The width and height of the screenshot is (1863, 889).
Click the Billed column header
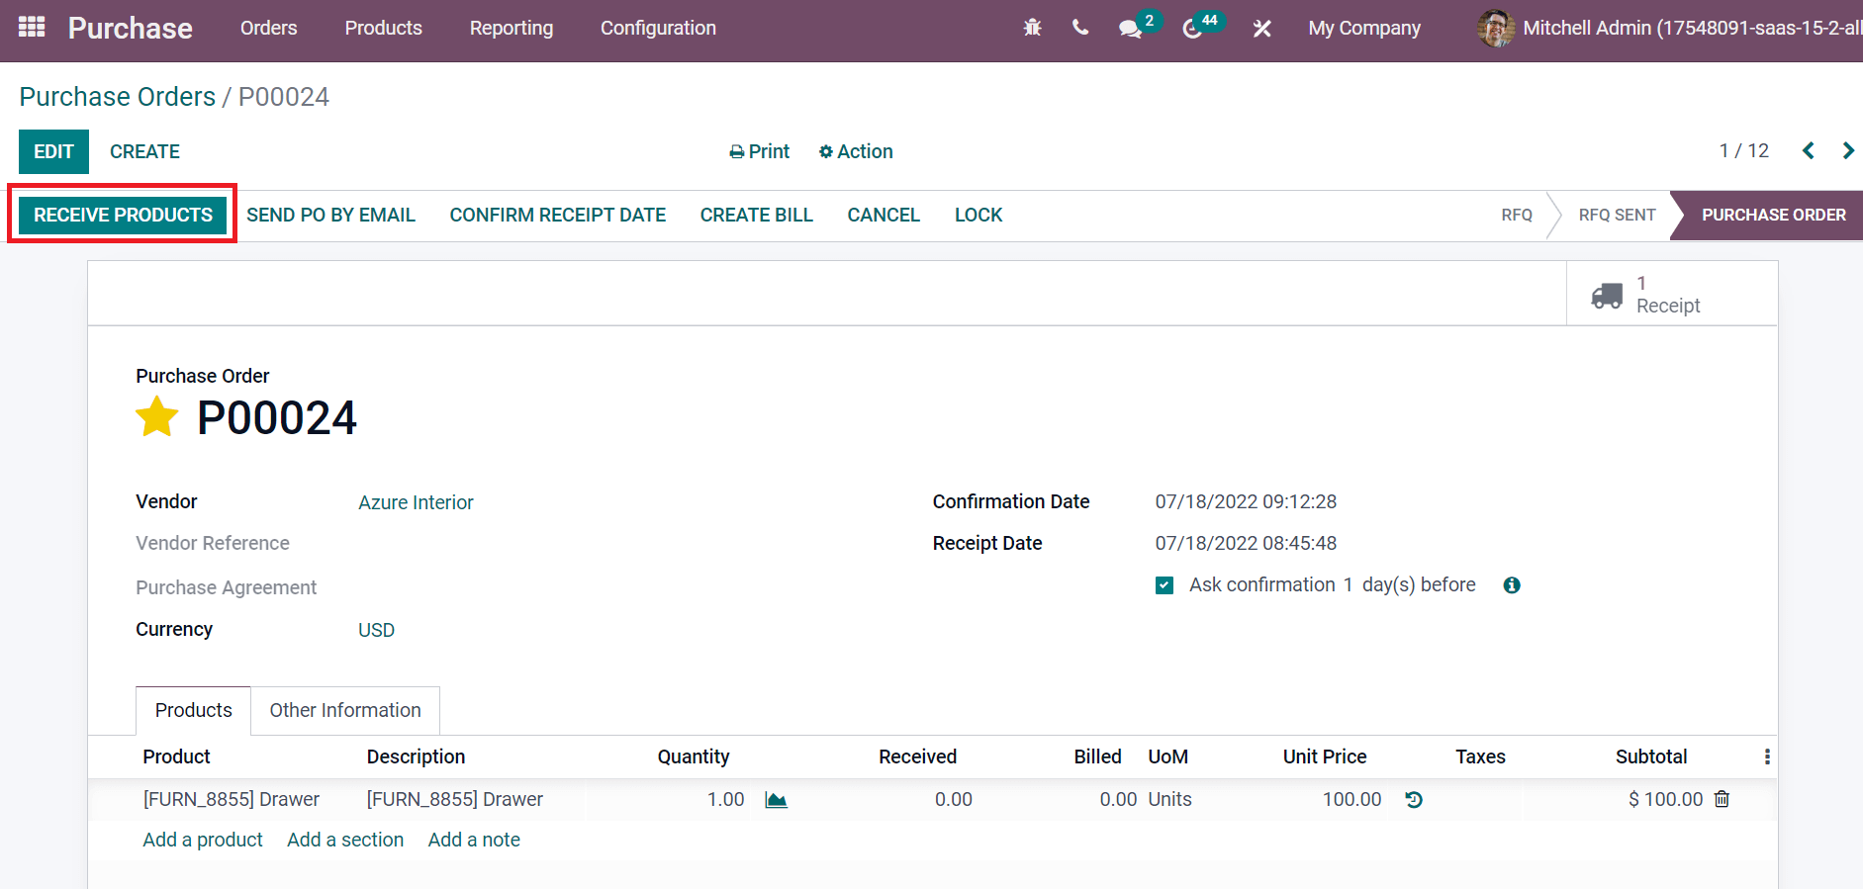pos(1097,756)
